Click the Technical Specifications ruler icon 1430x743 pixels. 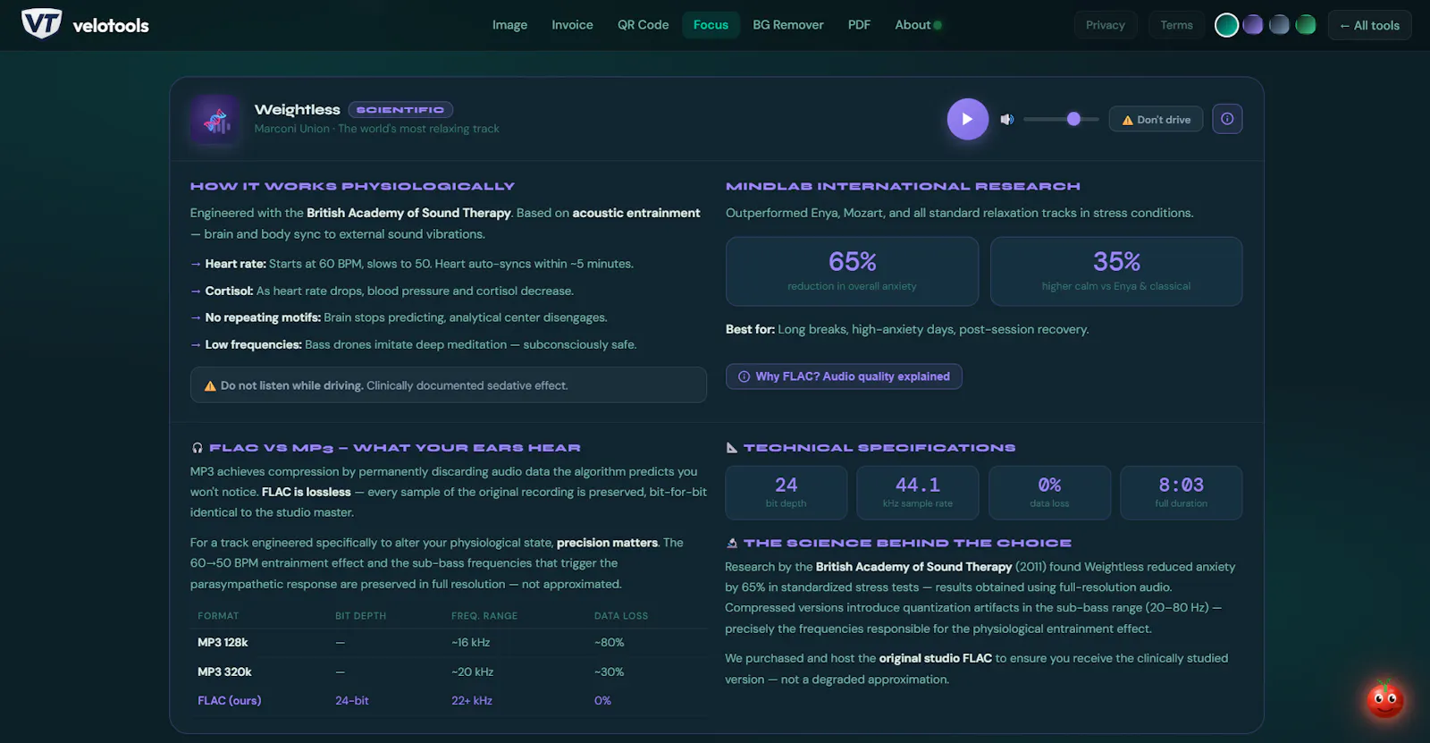click(x=732, y=448)
